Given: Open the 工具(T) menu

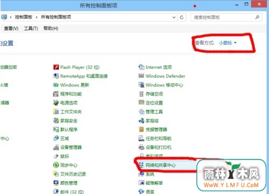Looking at the screenshot, I should [x=31, y=29].
